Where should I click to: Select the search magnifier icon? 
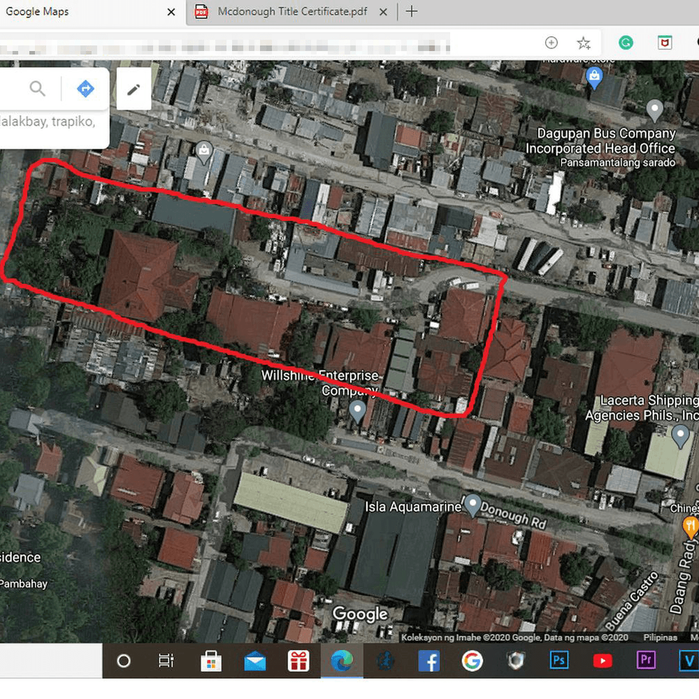pos(37,89)
